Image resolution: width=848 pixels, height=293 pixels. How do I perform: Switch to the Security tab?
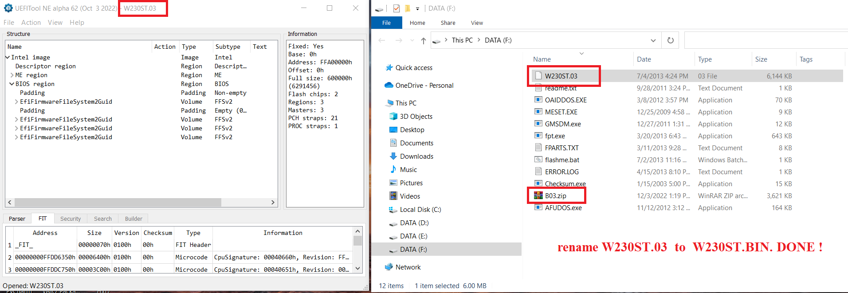[x=71, y=219]
